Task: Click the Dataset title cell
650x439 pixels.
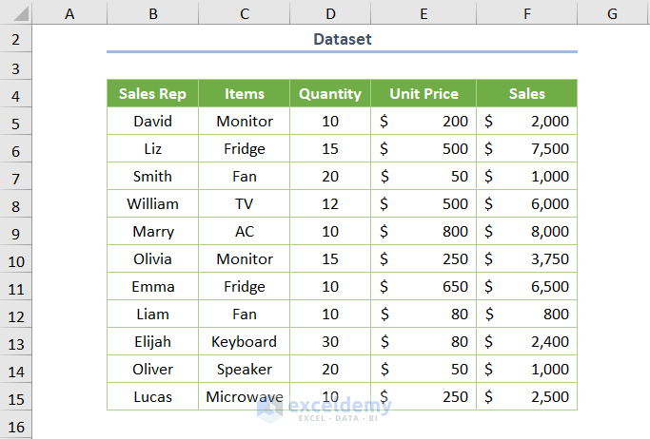Action: (342, 40)
